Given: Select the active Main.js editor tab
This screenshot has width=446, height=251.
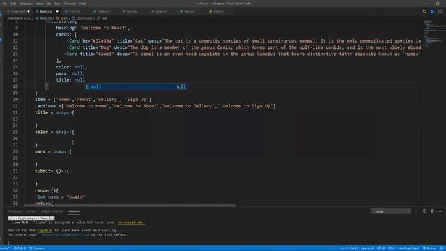Looking at the screenshot, I should [x=46, y=12].
